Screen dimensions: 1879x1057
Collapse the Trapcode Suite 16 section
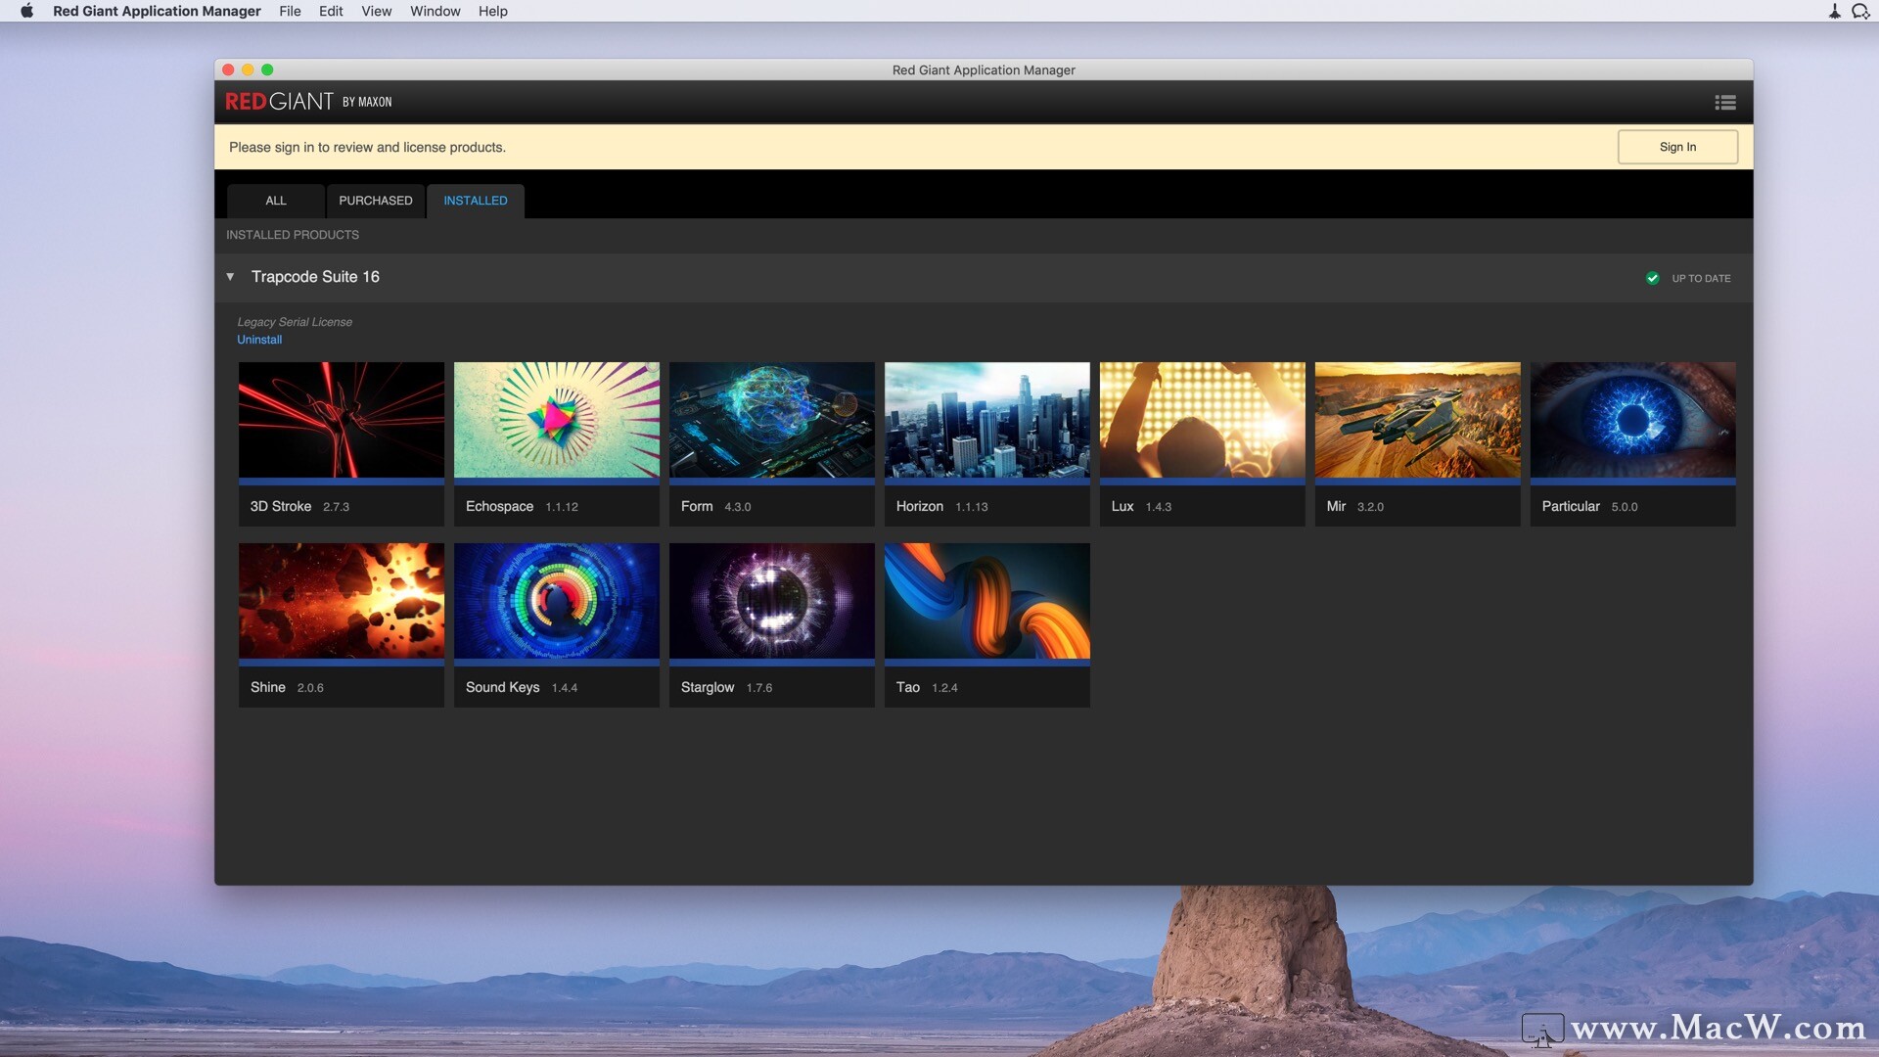point(231,277)
